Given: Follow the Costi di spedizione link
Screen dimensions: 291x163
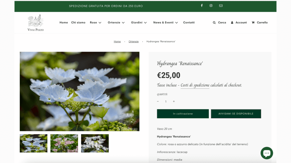Looking at the screenshot, I should 195,85.
